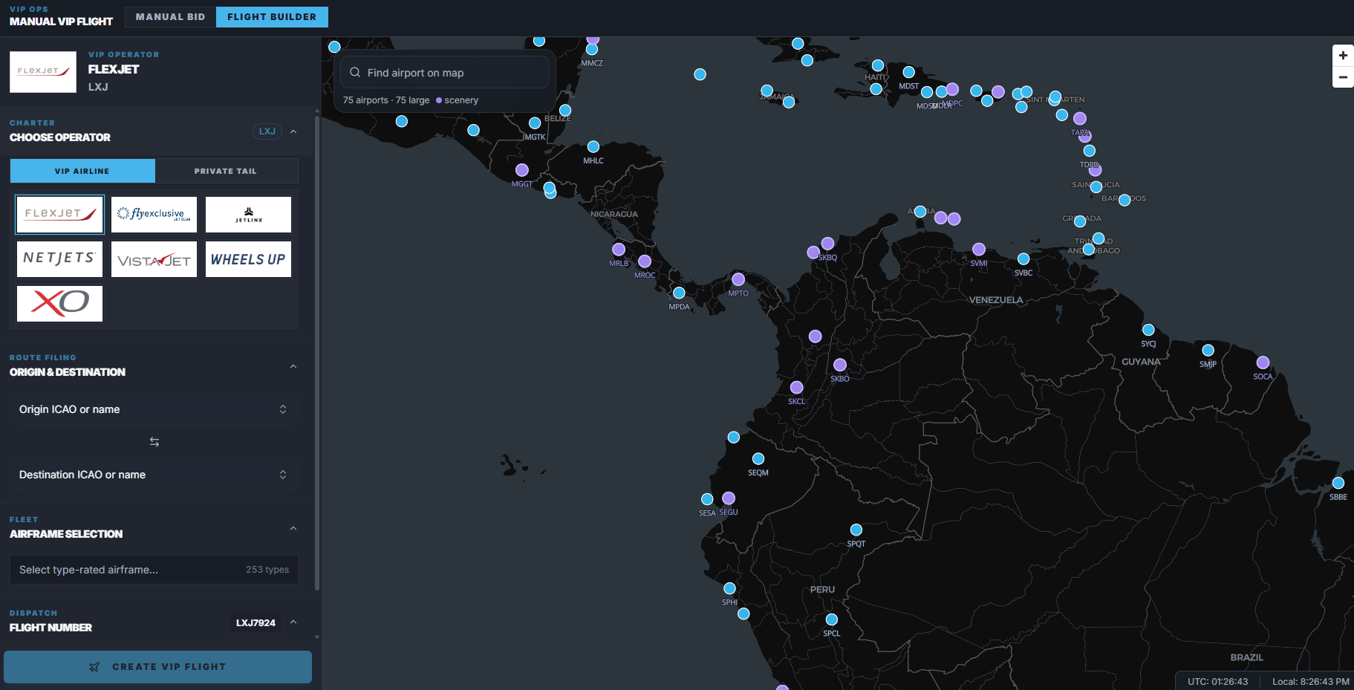Click the '75 airports · 75 large' text

[386, 100]
